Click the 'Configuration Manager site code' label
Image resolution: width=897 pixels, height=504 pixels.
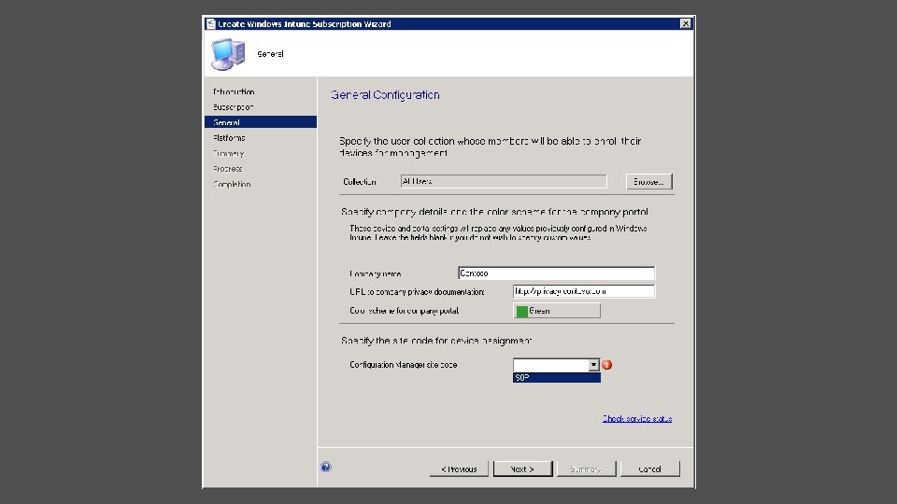[x=404, y=365]
